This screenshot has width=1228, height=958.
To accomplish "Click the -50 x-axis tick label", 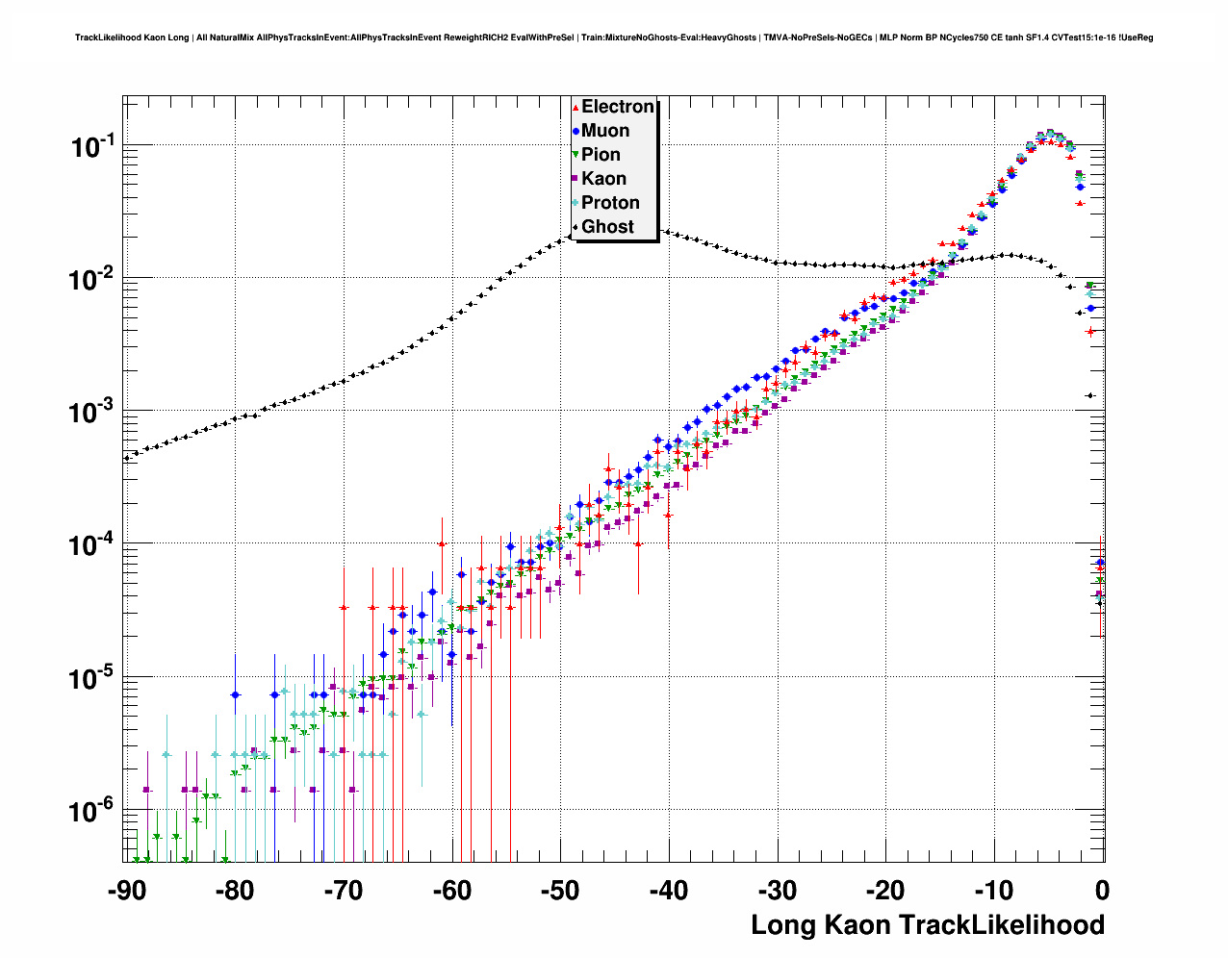I will tap(560, 891).
